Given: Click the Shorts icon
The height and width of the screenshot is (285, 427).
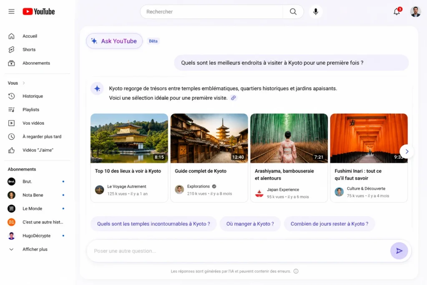Looking at the screenshot, I should click(11, 50).
